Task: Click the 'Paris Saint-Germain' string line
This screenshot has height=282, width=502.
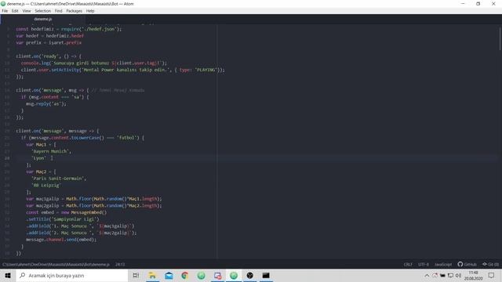Action: click(59, 179)
